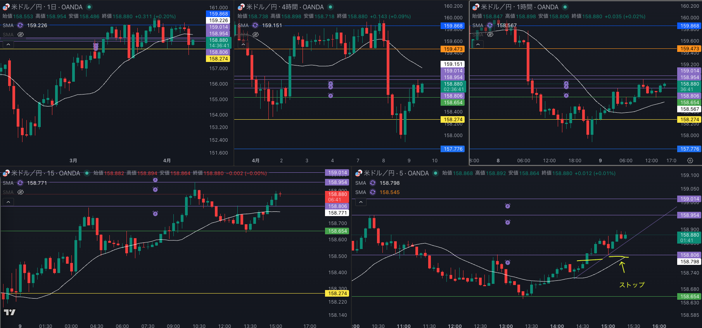Image resolution: width=702 pixels, height=328 pixels.
Task: Collapse the indicator legend on 1-hour chart
Action: coord(478,45)
